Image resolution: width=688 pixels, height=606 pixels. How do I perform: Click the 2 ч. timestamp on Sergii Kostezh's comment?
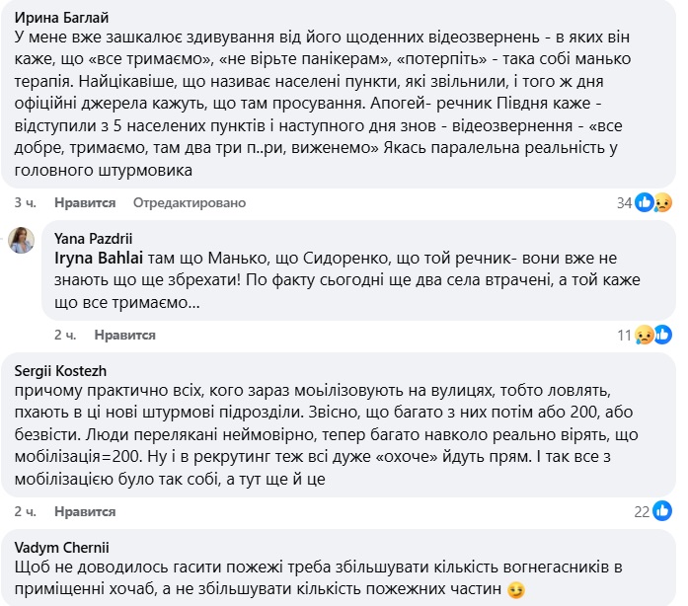pos(26,511)
